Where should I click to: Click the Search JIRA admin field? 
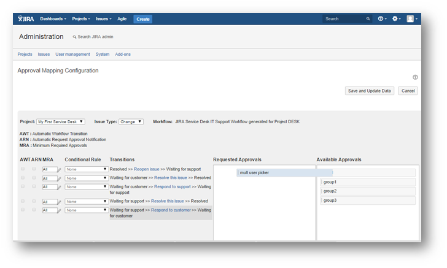(98, 37)
